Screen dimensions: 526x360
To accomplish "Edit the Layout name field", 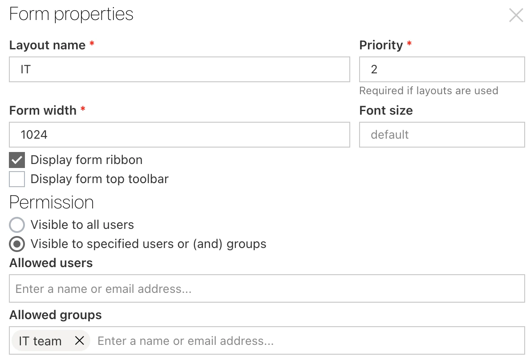I will point(179,69).
